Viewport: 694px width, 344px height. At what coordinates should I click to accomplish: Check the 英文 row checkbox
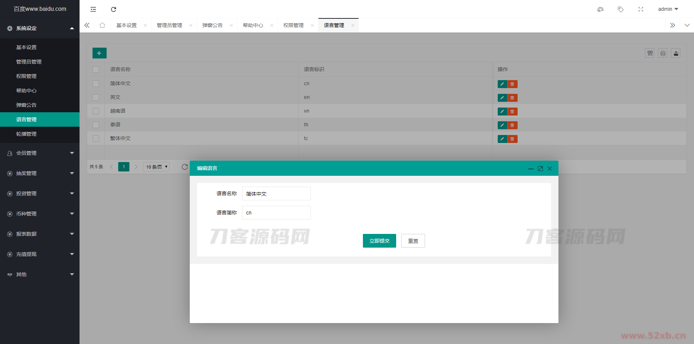[x=96, y=97]
